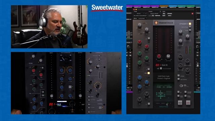
Task: Click the green HMF frequency knob
Action: pyautogui.click(x=147, y=58)
